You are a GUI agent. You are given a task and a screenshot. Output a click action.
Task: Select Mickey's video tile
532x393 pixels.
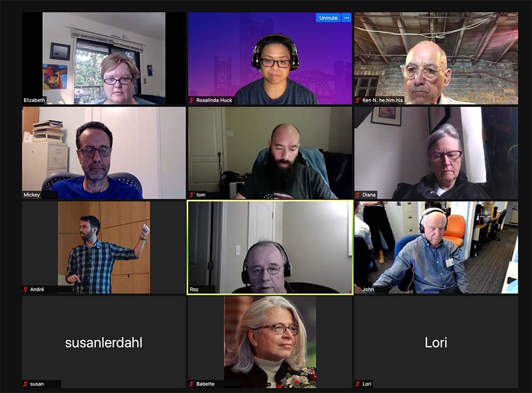point(104,153)
